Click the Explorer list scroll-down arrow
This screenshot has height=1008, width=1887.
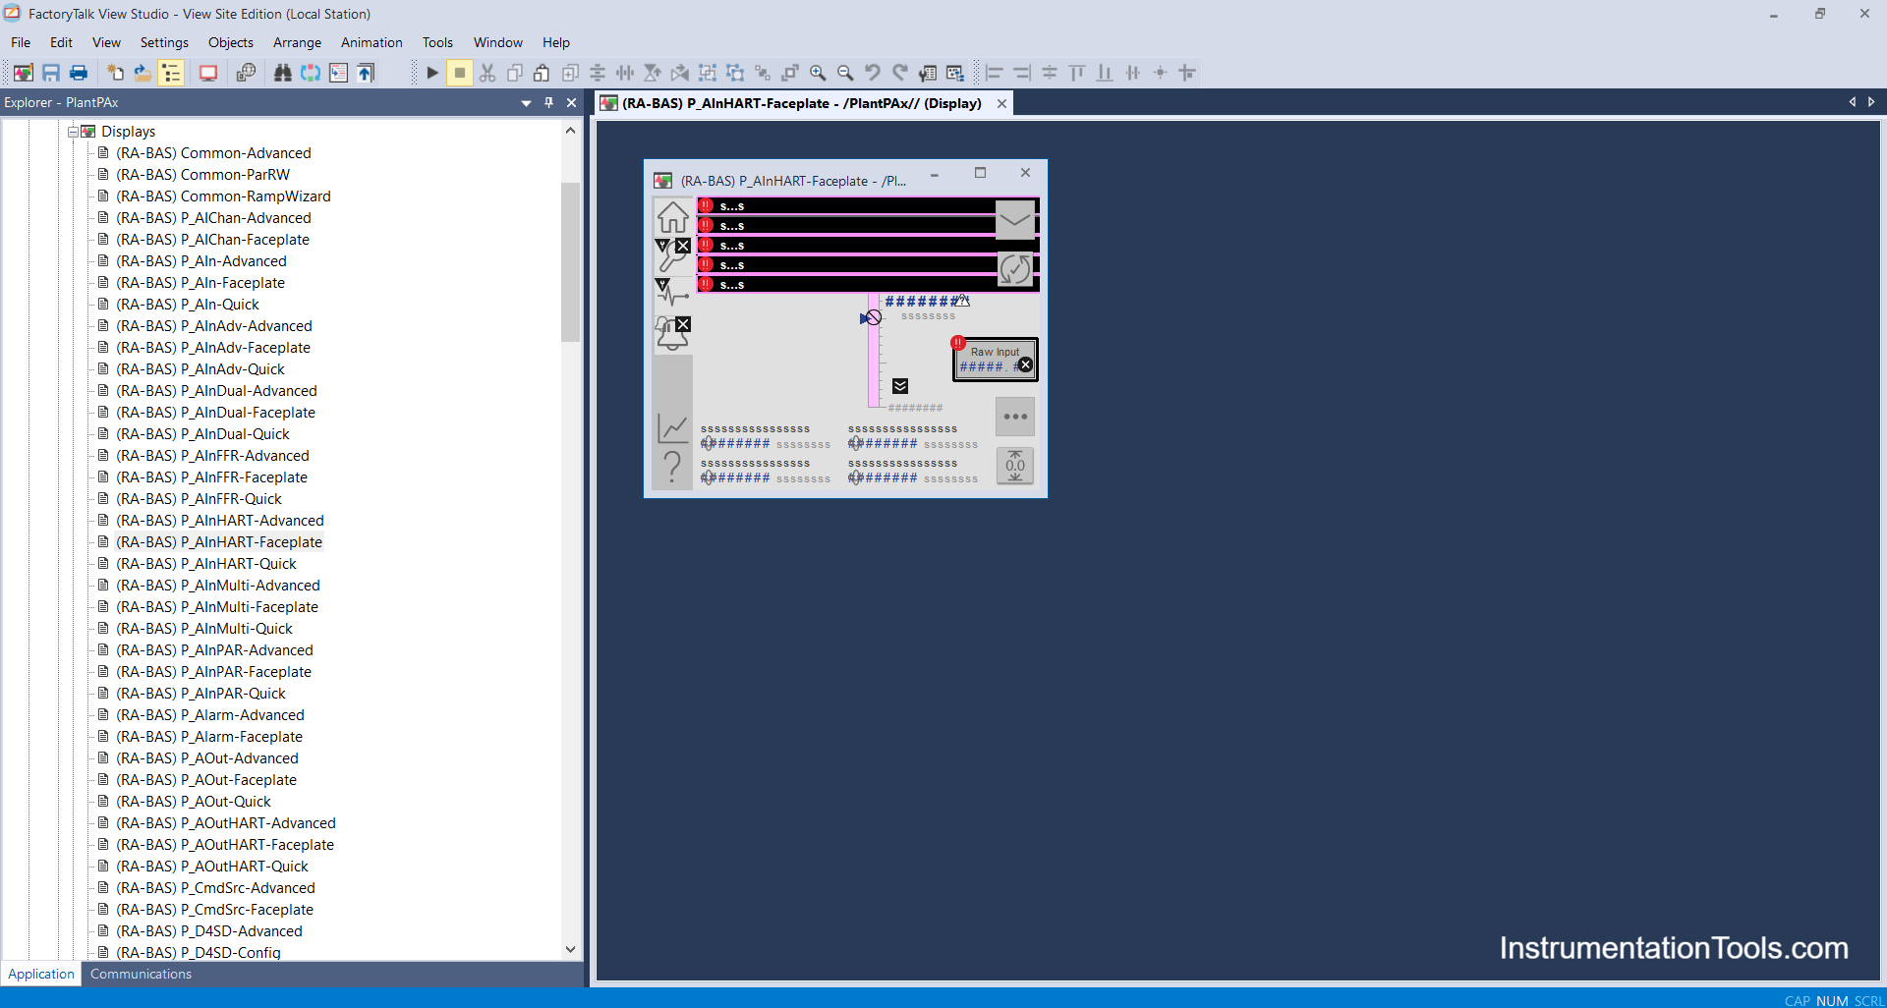point(570,950)
